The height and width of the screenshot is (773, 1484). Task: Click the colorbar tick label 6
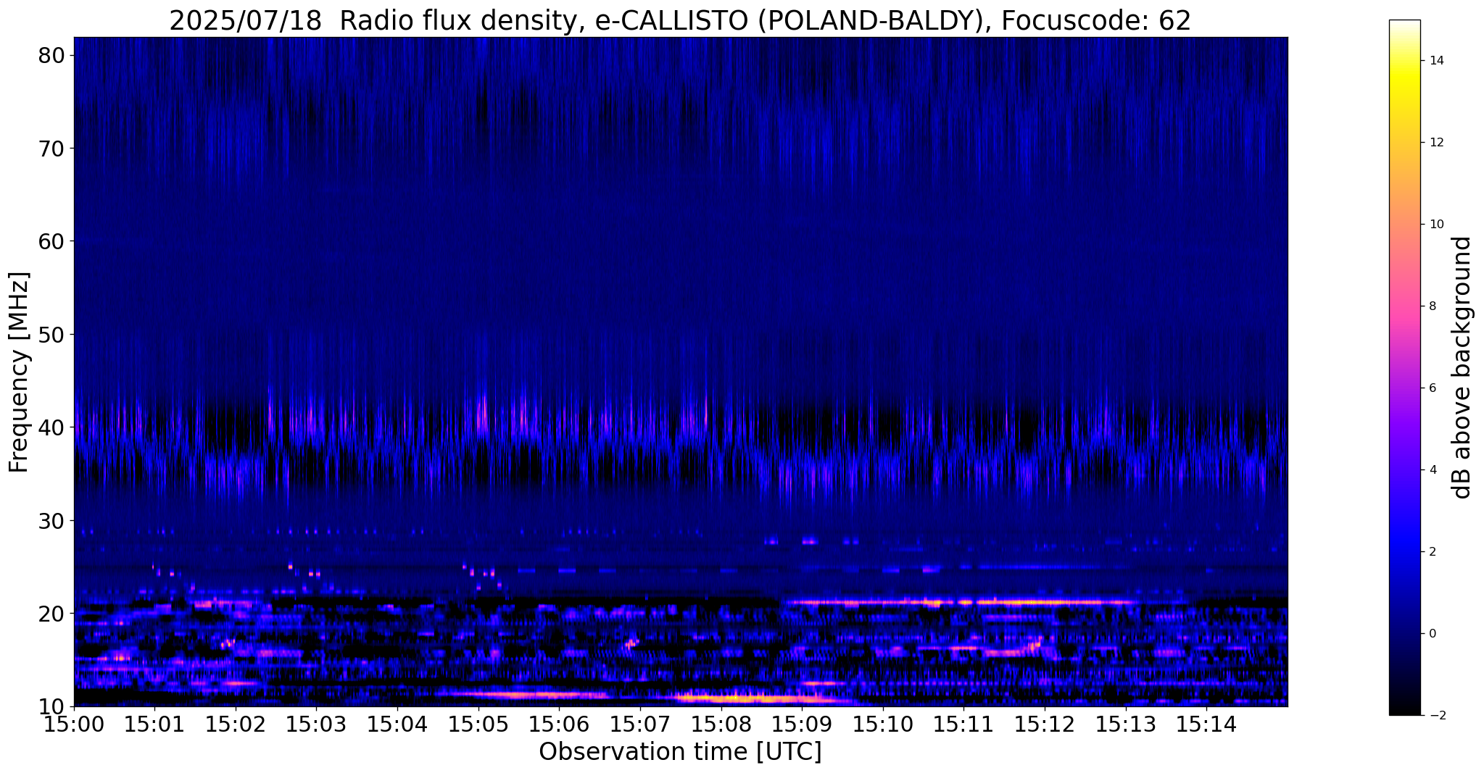(1433, 388)
